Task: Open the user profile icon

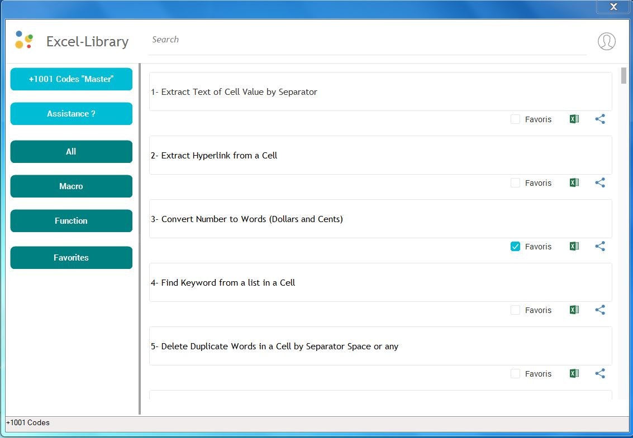Action: coord(606,41)
